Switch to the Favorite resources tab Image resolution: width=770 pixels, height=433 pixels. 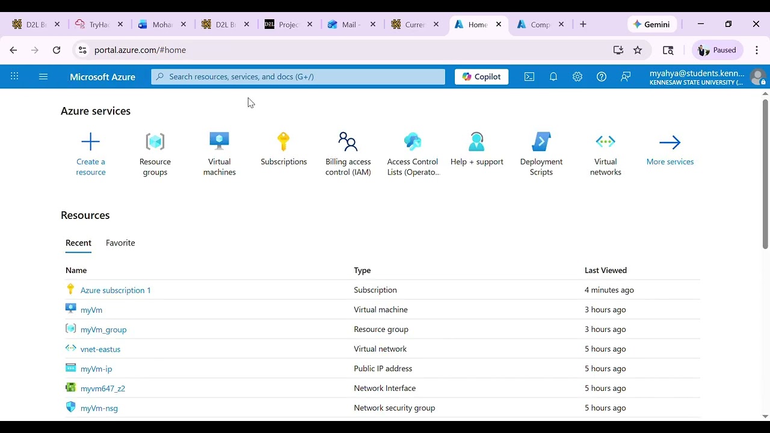click(x=120, y=243)
